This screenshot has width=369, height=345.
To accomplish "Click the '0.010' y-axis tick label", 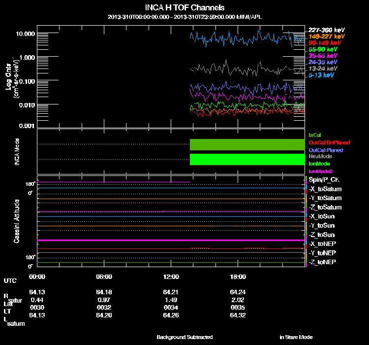I will point(27,105).
